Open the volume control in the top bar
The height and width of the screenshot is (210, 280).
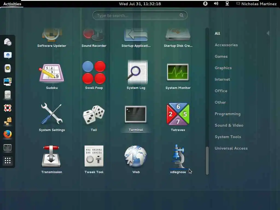216,4
